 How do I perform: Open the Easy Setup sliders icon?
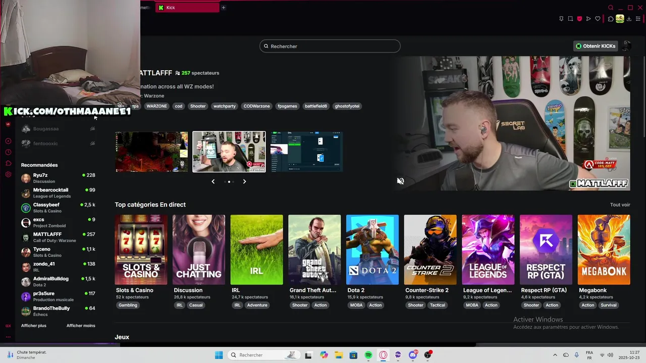[x=638, y=19]
